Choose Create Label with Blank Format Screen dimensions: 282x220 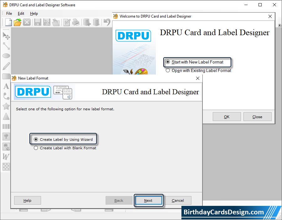65,148
